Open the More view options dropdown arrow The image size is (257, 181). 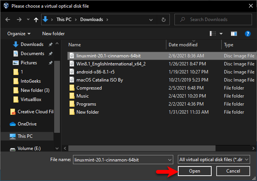pyautogui.click(x=221, y=34)
